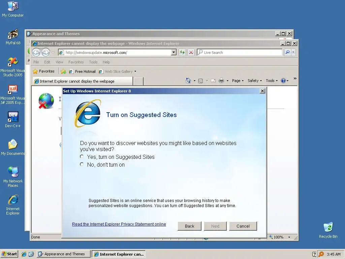Open the Safety menu dropdown
This screenshot has height=259, width=345.
point(255,81)
